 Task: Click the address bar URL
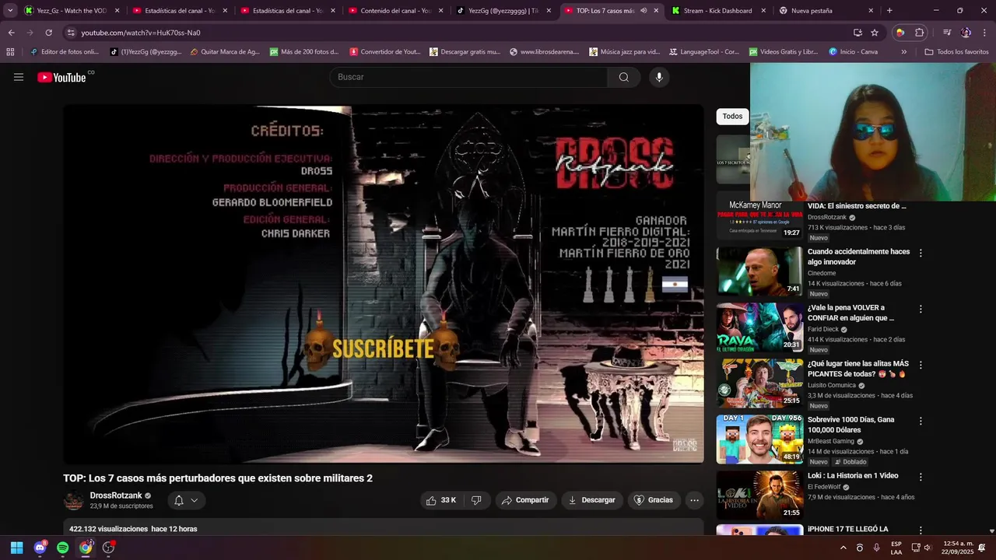pyautogui.click(x=141, y=33)
